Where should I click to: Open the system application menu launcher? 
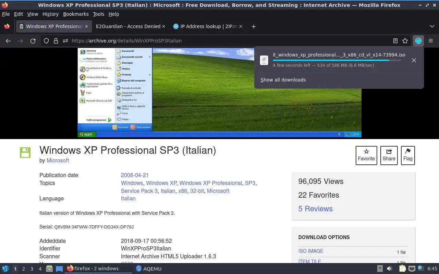click(5, 269)
